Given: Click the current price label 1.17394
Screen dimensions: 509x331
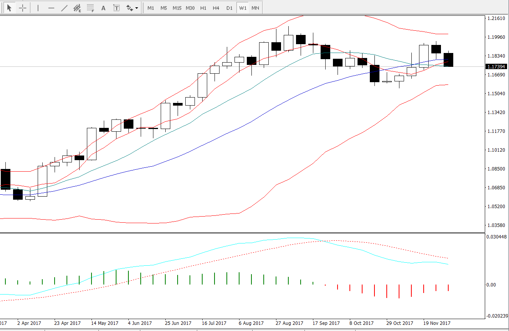Looking at the screenshot, I should 496,66.
